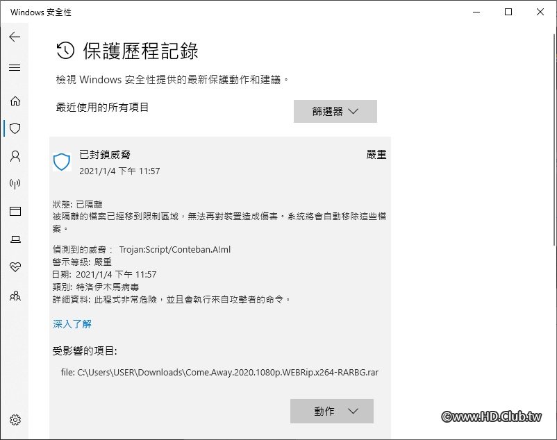Open App & browser control sidebar icon
Screen dimensions: 557x440
coord(15,212)
